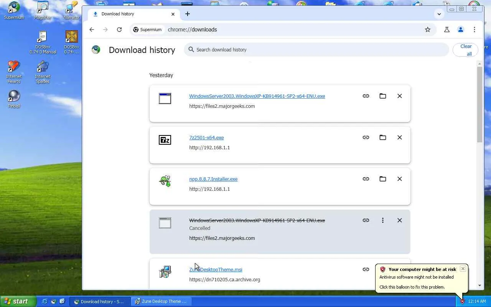The width and height of the screenshot is (491, 307).
Task: Select the Pinball desktop shortcut
Action: (14, 99)
